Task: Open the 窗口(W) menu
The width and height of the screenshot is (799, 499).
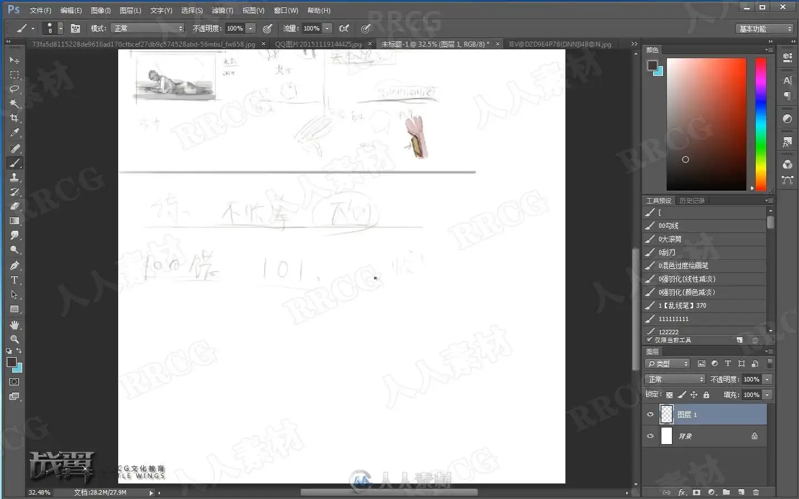Action: click(286, 11)
